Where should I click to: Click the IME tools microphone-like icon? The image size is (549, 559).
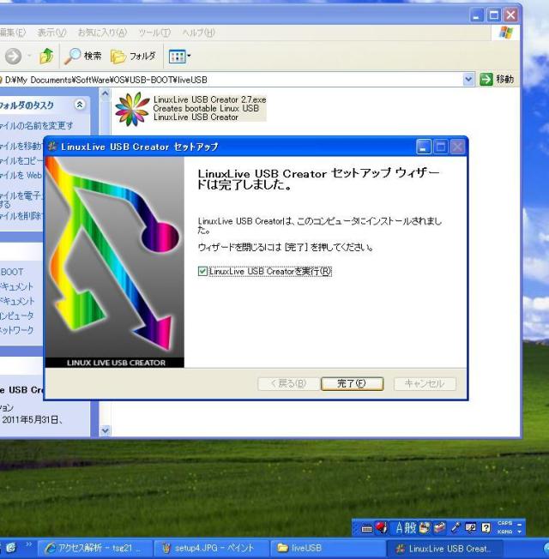point(456,527)
